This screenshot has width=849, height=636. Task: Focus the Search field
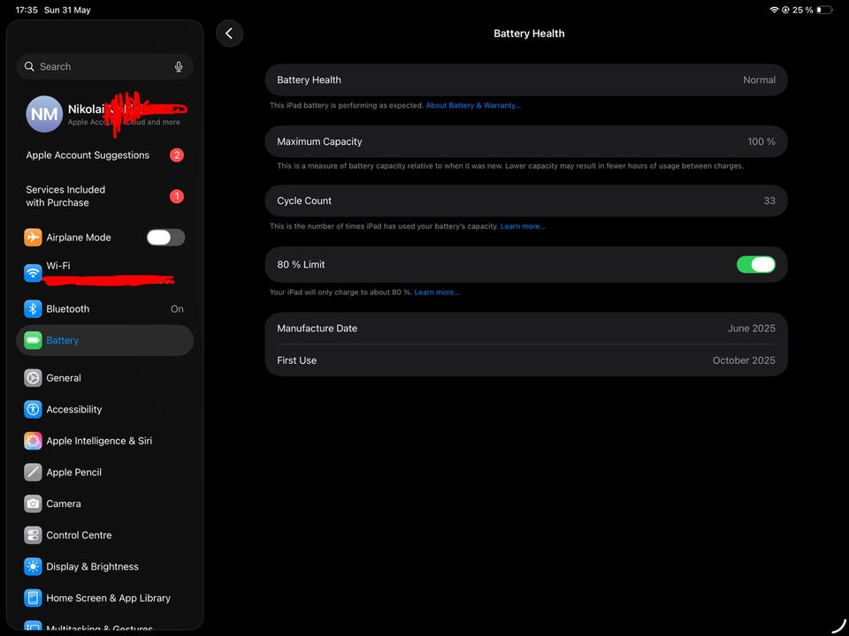coord(105,66)
